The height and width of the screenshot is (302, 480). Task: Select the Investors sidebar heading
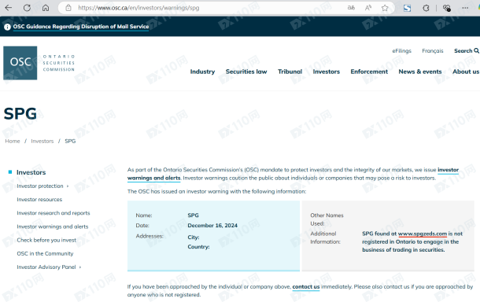click(x=31, y=172)
